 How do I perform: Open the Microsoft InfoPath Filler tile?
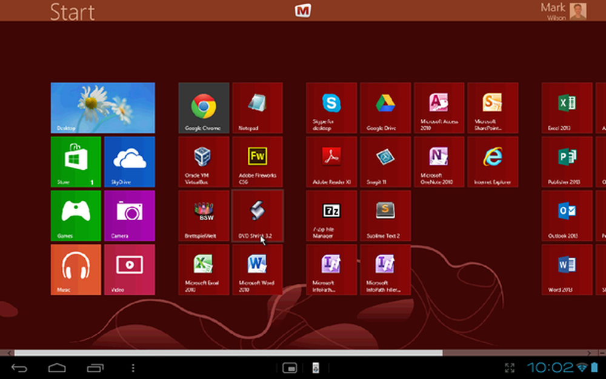coord(385,270)
